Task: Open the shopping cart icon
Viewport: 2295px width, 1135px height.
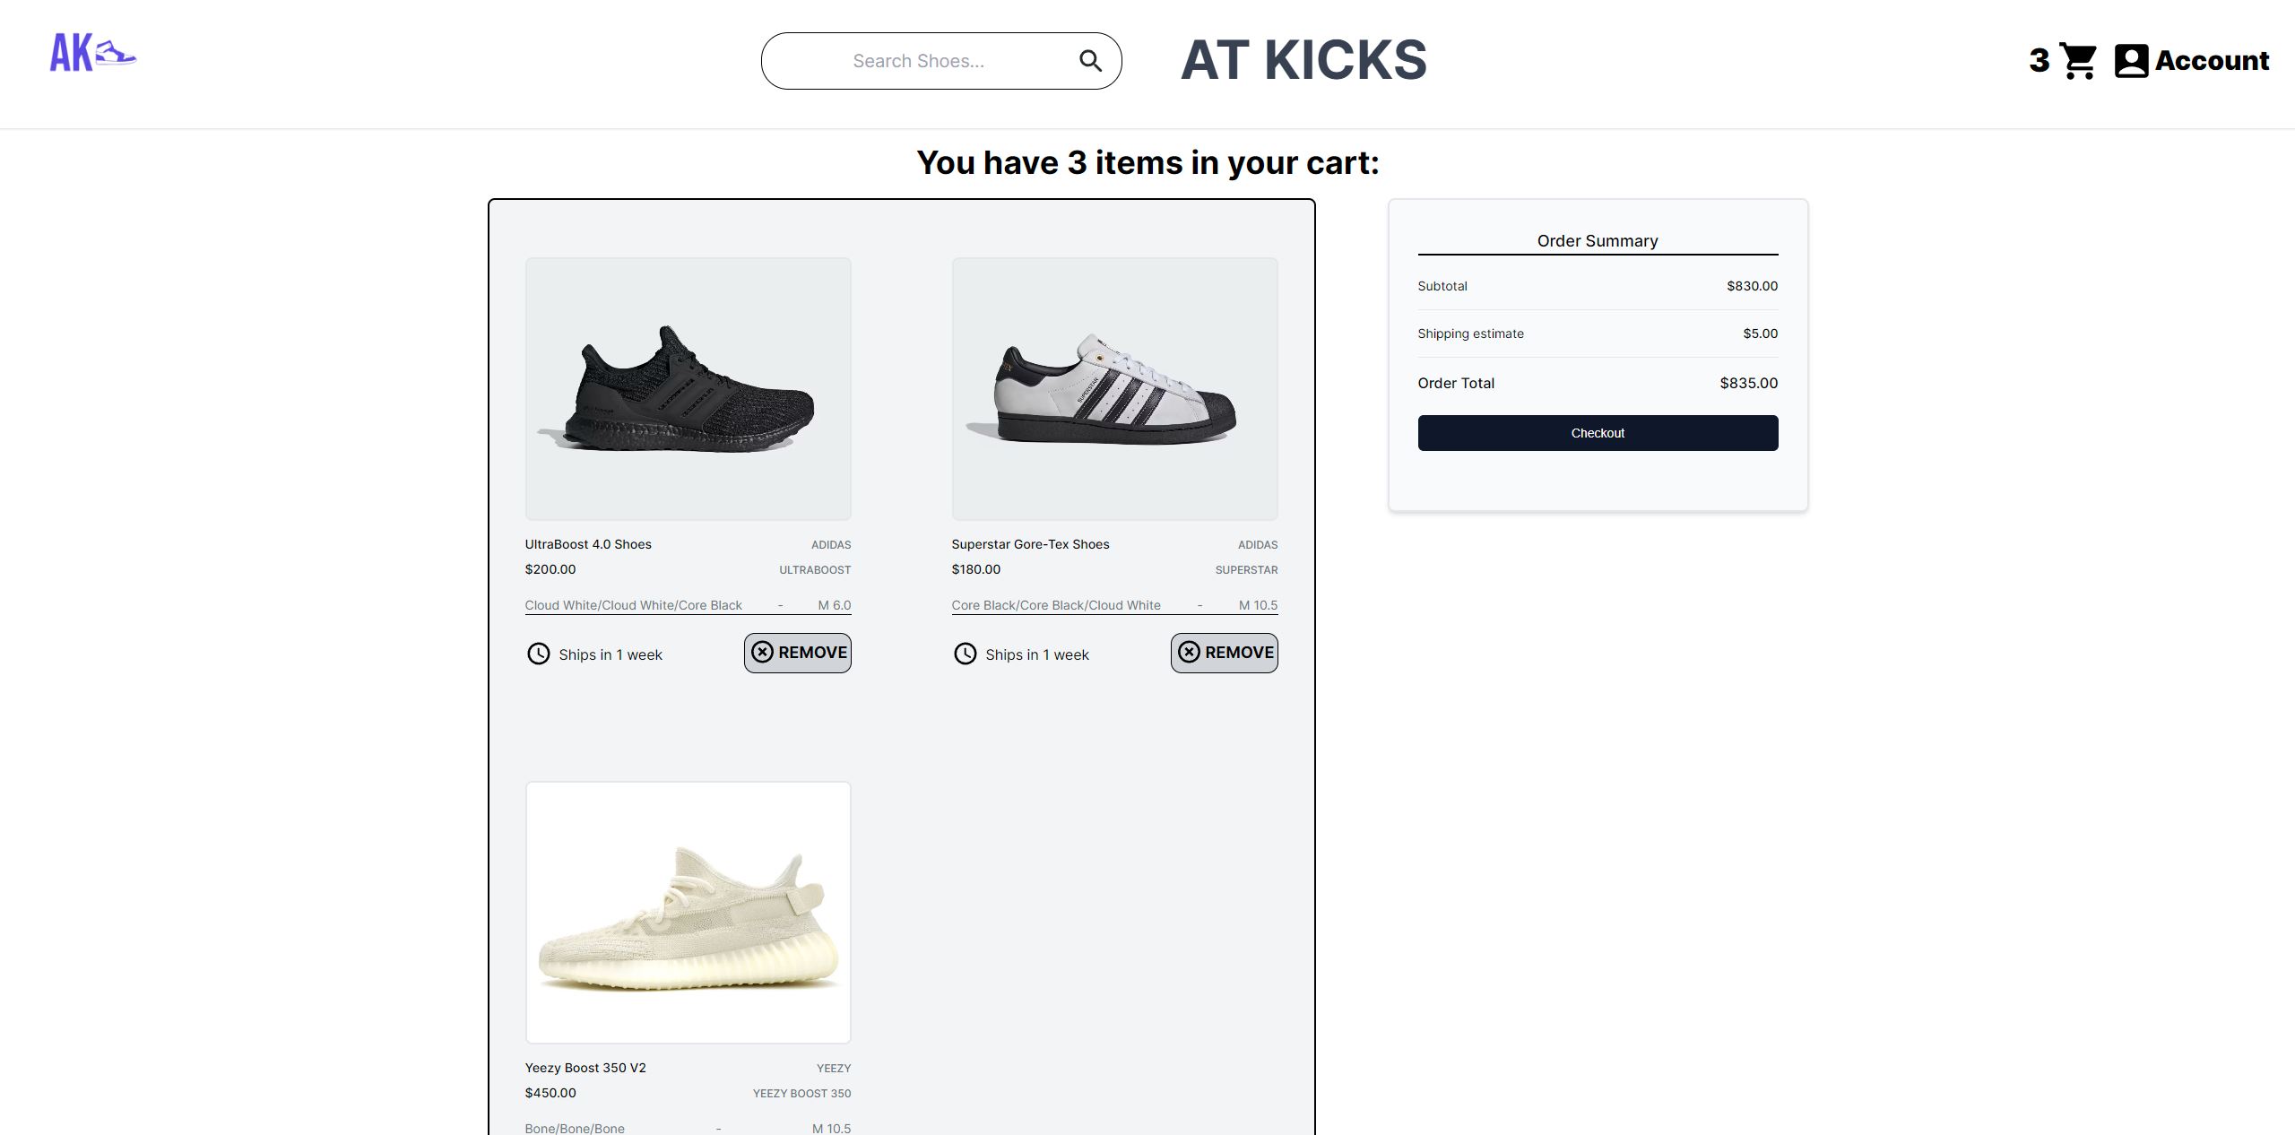Action: [2078, 61]
